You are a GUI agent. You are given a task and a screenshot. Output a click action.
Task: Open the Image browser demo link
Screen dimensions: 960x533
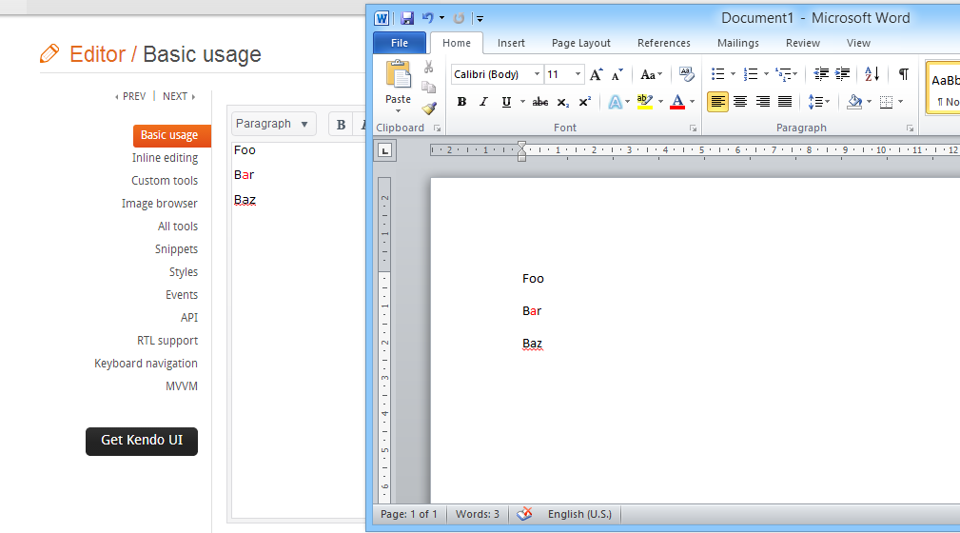click(x=159, y=204)
